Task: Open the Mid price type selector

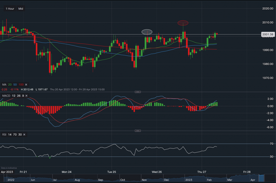Action: (20, 9)
